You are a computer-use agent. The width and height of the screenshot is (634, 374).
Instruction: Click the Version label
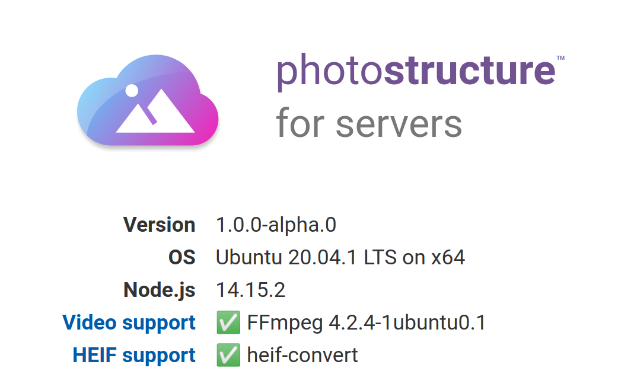[x=160, y=225]
